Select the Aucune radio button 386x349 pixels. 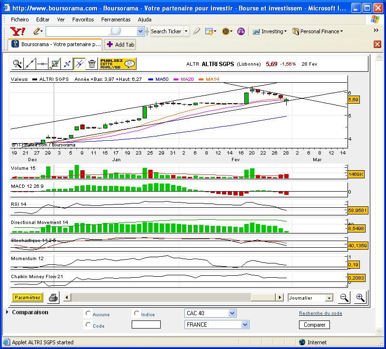88,313
